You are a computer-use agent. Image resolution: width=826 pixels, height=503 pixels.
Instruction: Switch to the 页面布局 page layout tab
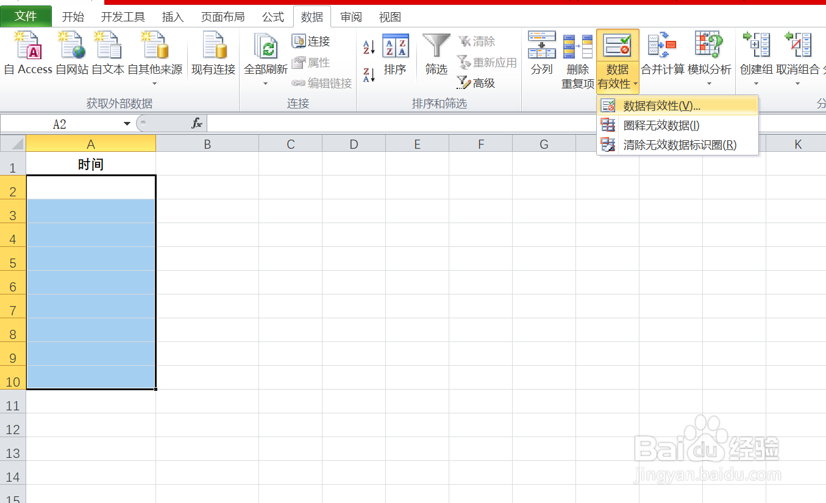[x=223, y=17]
